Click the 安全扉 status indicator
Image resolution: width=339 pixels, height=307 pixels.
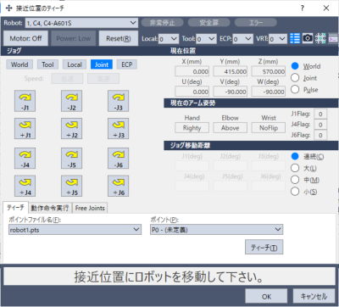[x=209, y=23]
